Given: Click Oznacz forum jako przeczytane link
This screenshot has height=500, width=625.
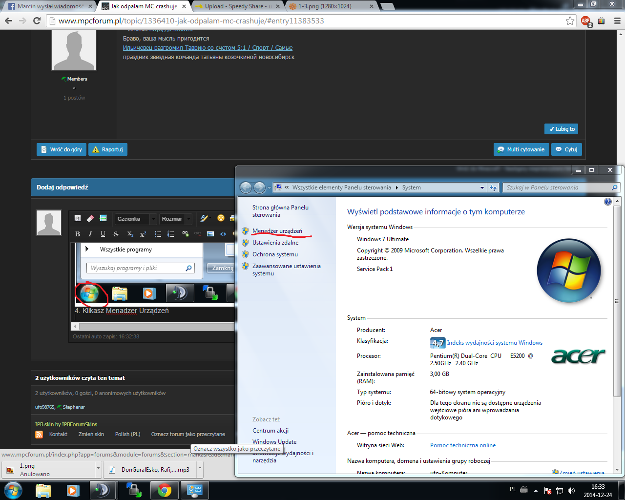Looking at the screenshot, I should click(188, 434).
